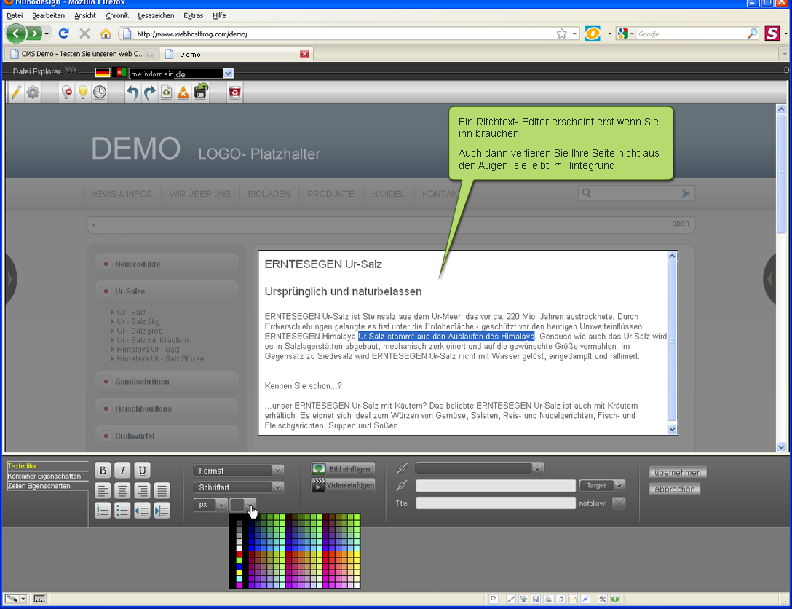This screenshot has width=792, height=609.
Task: Click the pencil edit icon in CMS toolbar
Action: (16, 92)
